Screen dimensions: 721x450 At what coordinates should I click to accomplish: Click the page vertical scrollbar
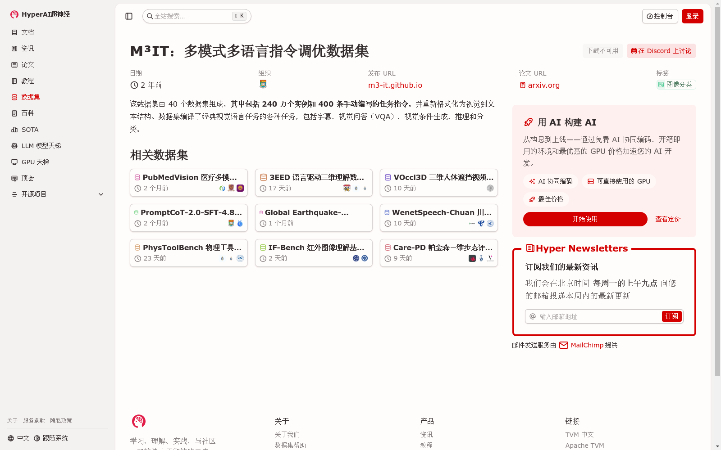[717, 191]
